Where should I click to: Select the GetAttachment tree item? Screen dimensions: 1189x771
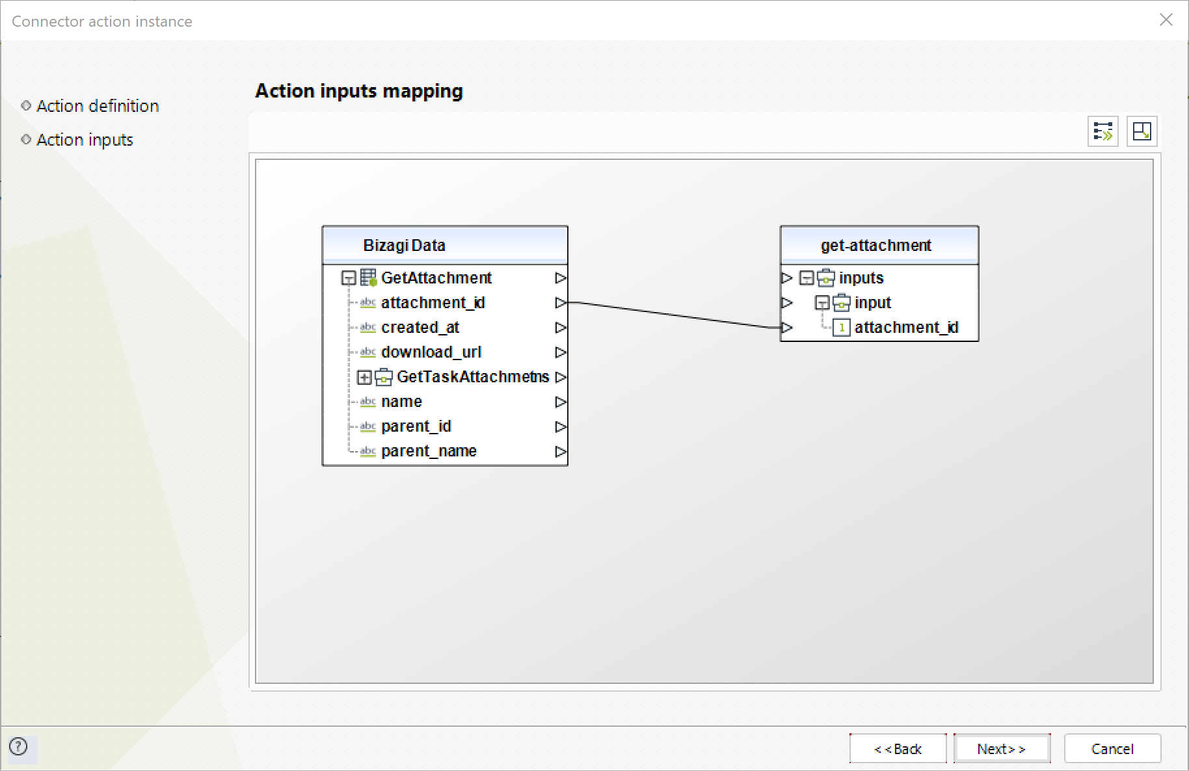(x=436, y=278)
